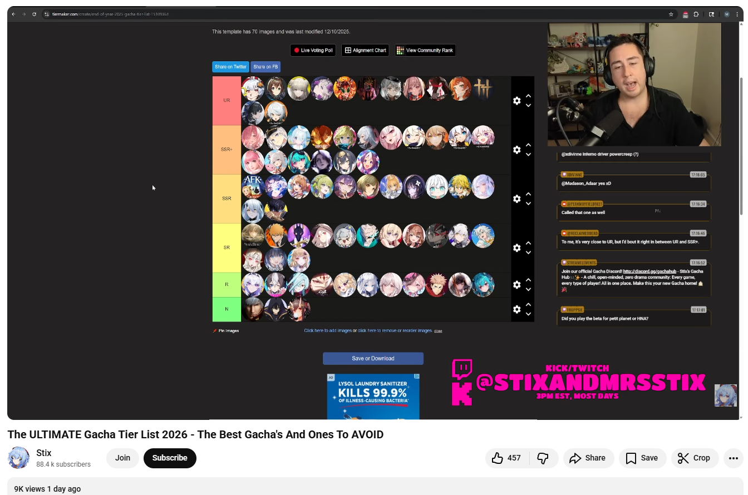748x495 pixels.
Task: Click 'click here to remove or reorder images' link
Action: (x=395, y=331)
